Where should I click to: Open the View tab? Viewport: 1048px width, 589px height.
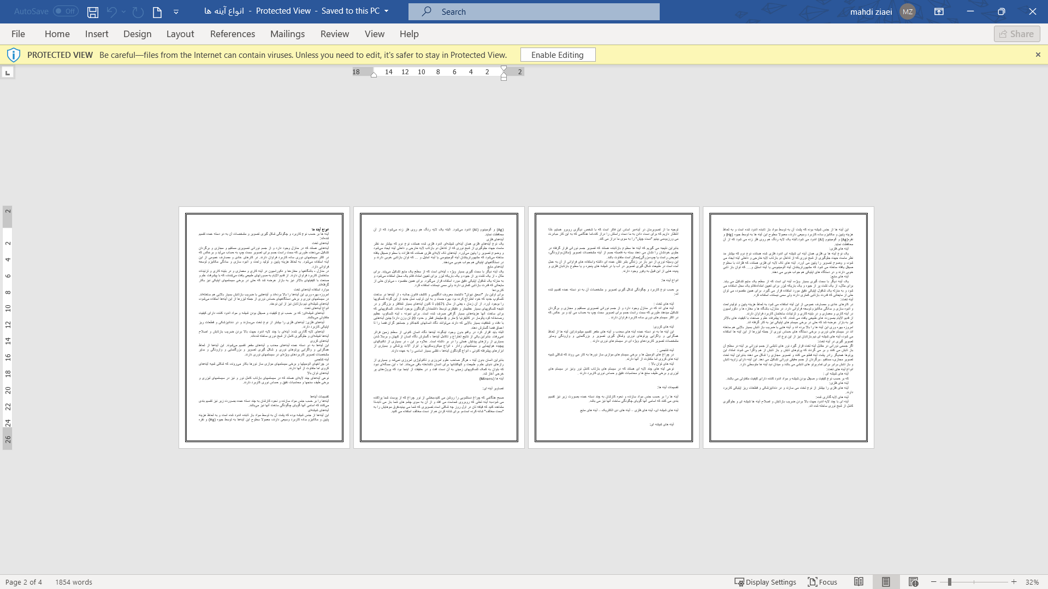(375, 34)
